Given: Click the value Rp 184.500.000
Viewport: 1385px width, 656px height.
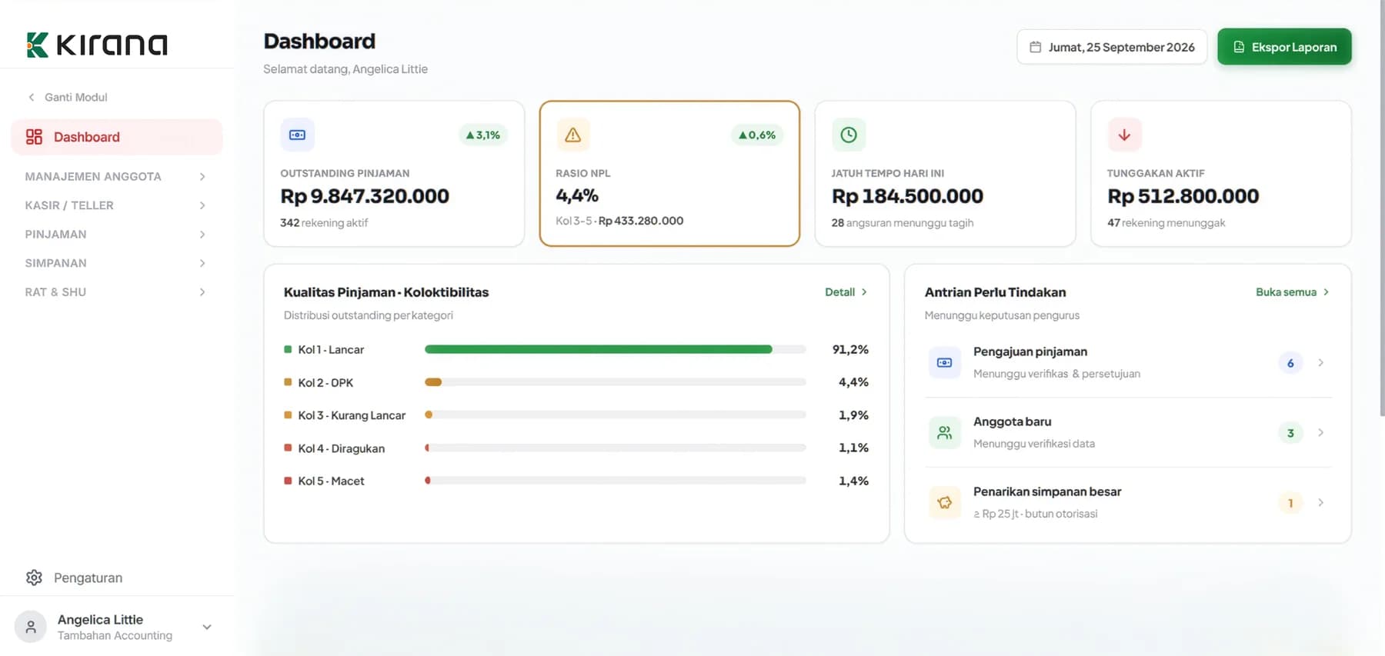Looking at the screenshot, I should [907, 196].
